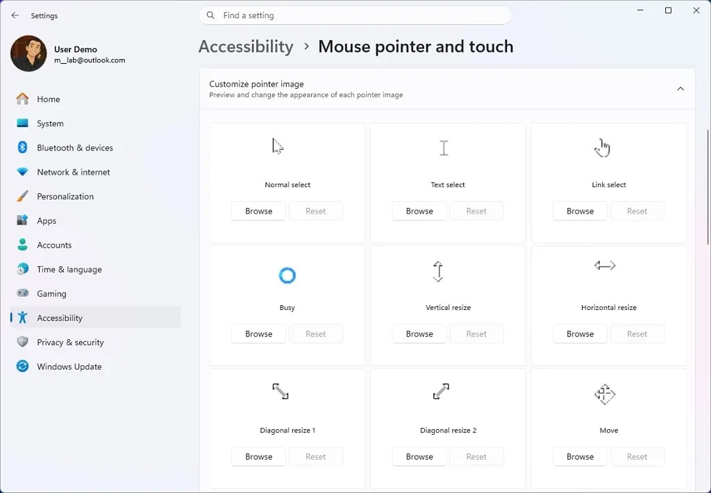Click the Busy blue circle preview
The image size is (711, 493).
[x=287, y=275]
